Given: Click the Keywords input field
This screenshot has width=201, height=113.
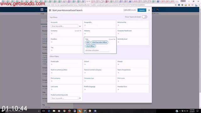Looking at the screenshot, I should [64, 26].
